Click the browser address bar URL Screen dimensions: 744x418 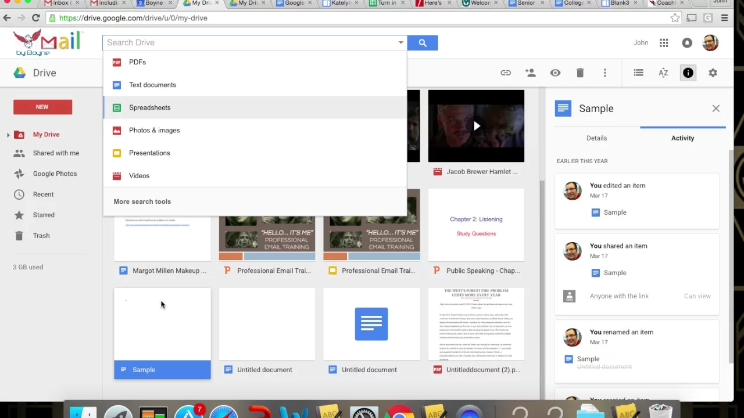pyautogui.click(x=133, y=18)
